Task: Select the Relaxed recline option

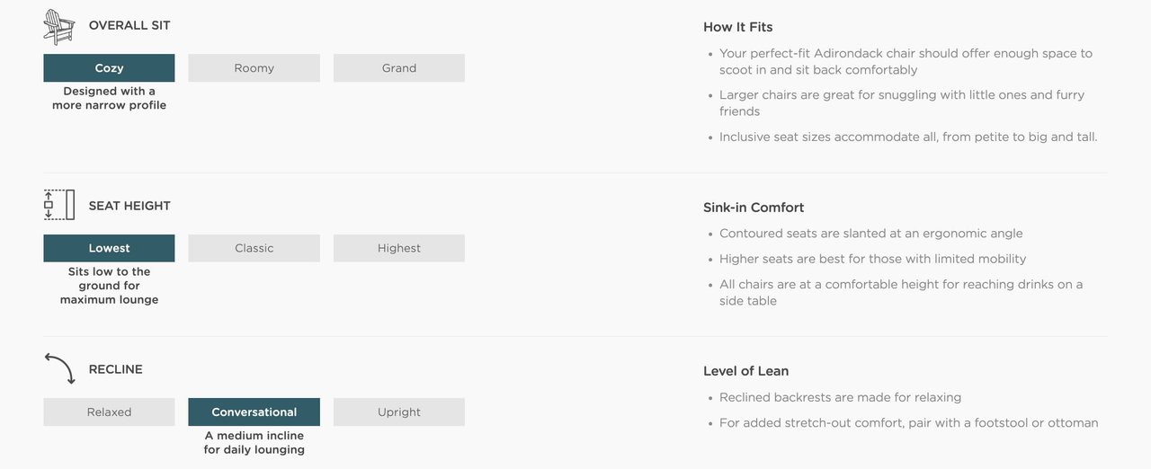Action: point(109,412)
